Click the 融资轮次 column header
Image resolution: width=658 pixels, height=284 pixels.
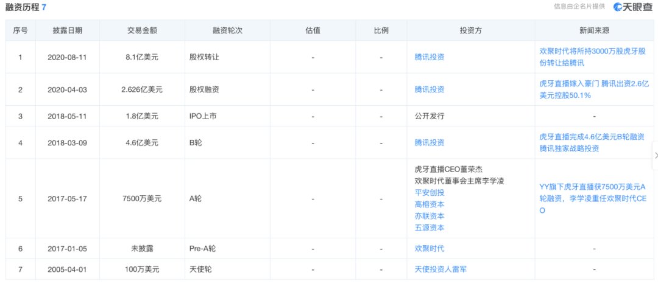point(227,30)
